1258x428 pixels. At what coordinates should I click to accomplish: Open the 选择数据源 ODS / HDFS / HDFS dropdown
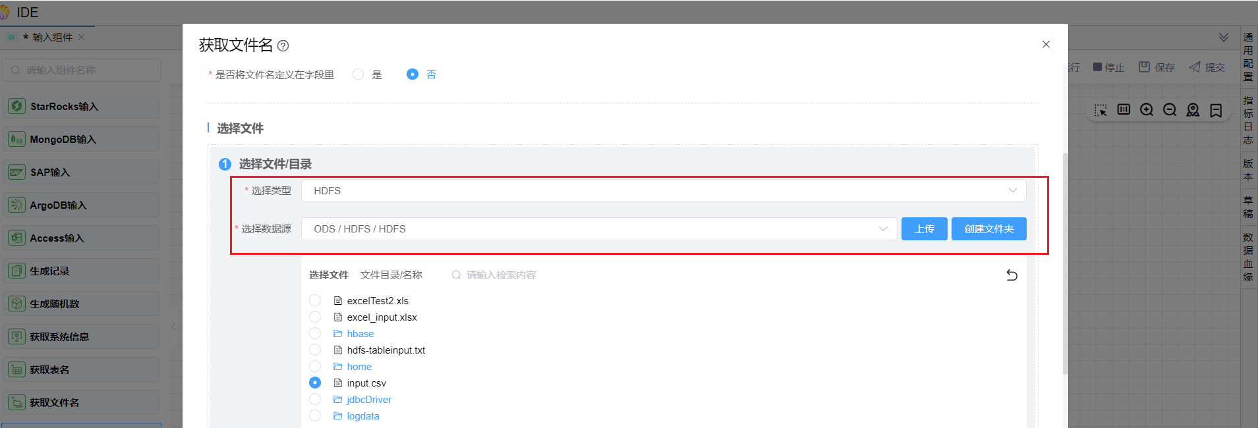(599, 228)
